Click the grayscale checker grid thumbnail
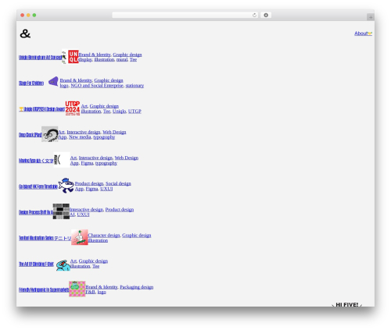The width and height of the screenshot is (391, 330). [x=61, y=211]
